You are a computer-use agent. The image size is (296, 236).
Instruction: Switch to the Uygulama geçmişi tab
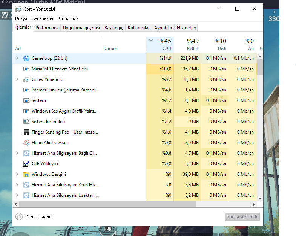81,28
